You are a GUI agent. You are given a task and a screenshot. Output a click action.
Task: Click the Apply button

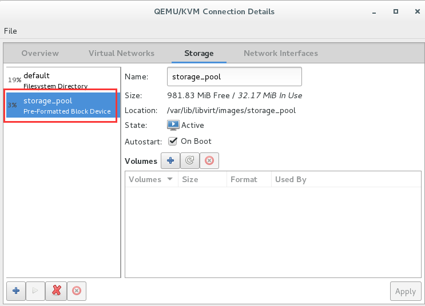406,291
